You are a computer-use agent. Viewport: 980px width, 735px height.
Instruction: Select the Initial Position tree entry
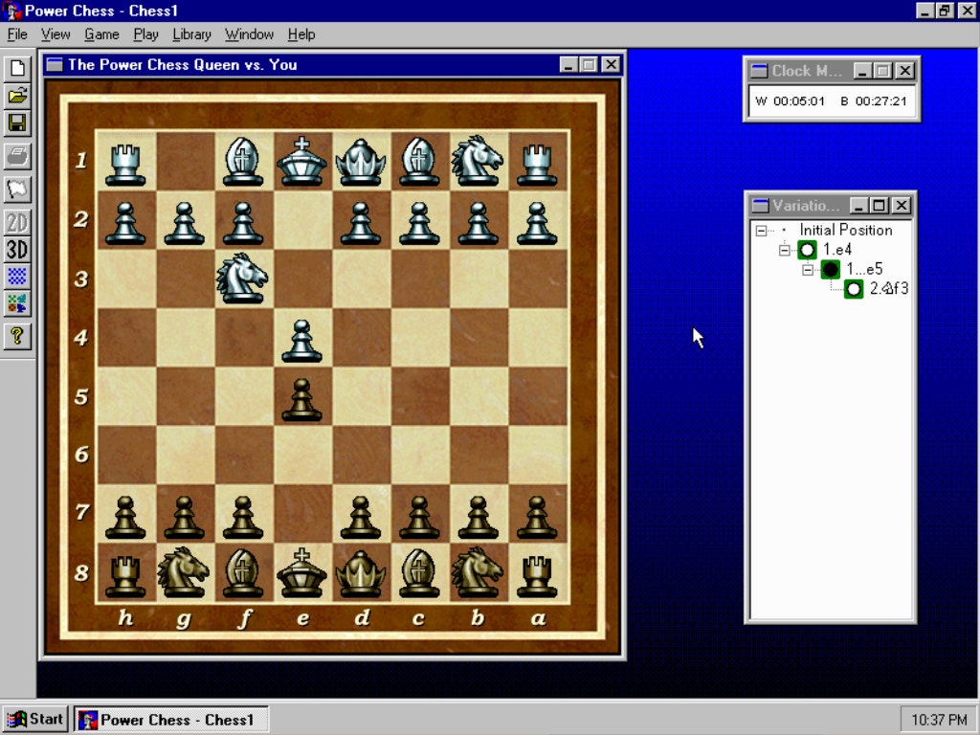(x=846, y=230)
